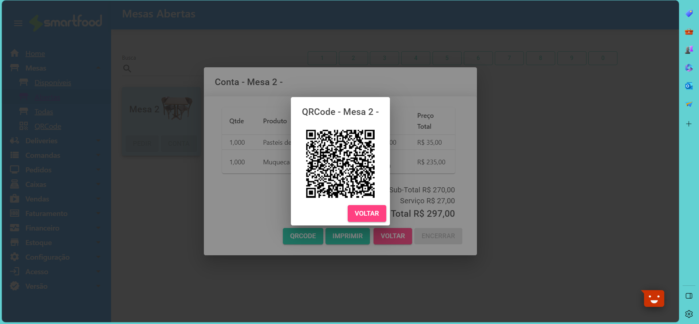Click the plus icon in browser sidebar
The width and height of the screenshot is (699, 324).
coord(688,124)
